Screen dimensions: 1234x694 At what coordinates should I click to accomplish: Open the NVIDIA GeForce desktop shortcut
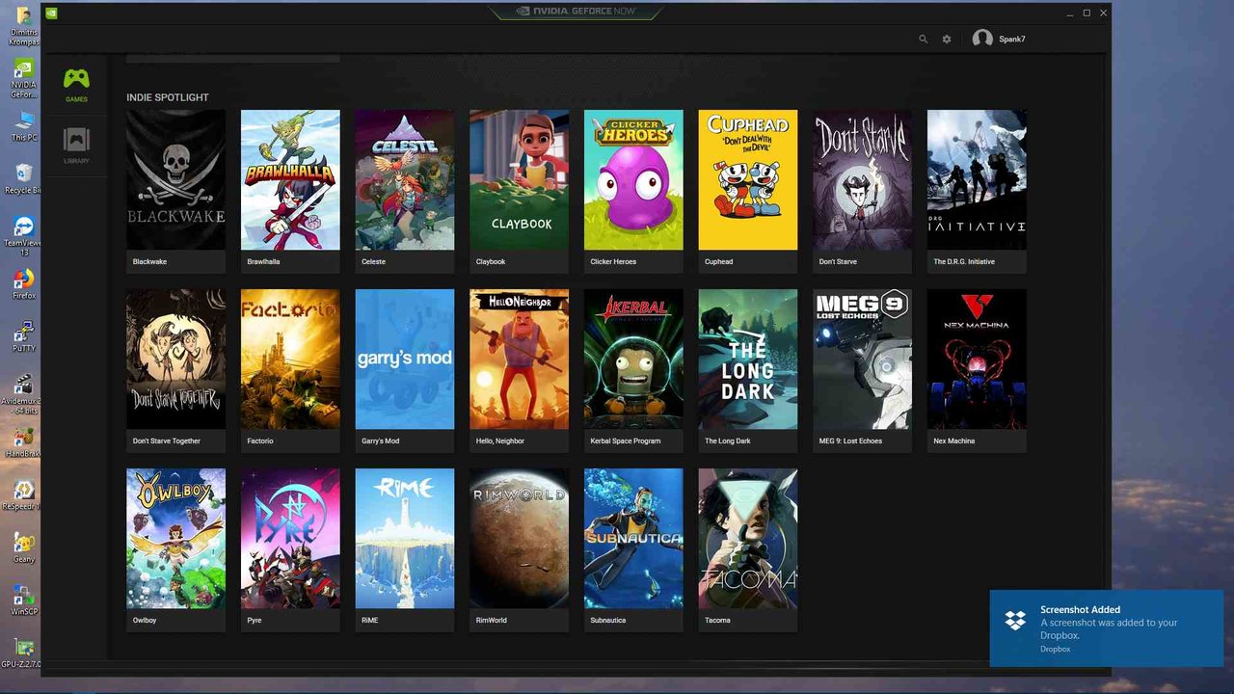(23, 78)
